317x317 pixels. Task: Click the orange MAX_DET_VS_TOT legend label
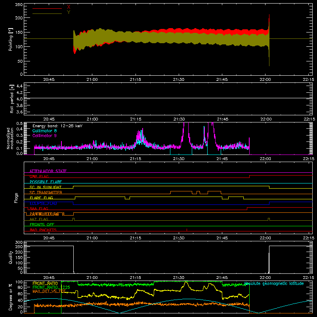pos(49,291)
